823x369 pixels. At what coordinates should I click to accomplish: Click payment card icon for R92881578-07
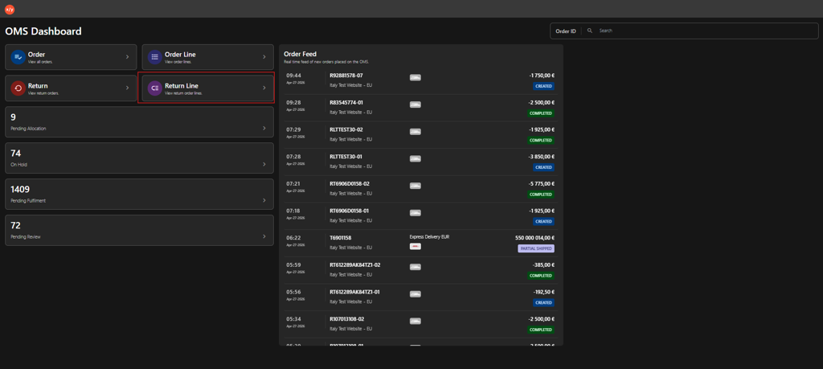click(x=416, y=78)
